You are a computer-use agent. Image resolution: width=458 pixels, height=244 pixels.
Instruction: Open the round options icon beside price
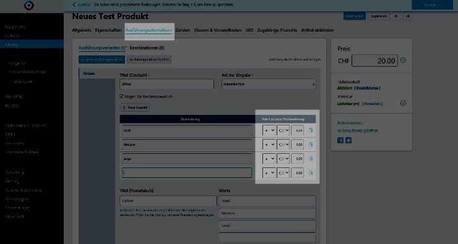[x=403, y=61]
